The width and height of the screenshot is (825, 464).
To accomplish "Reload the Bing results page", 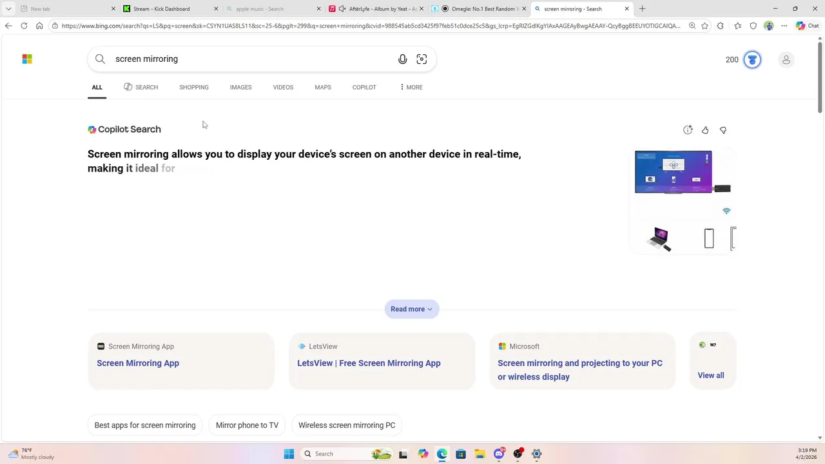I will (x=24, y=26).
